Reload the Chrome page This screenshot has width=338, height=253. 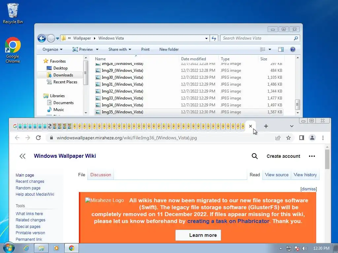click(38, 138)
